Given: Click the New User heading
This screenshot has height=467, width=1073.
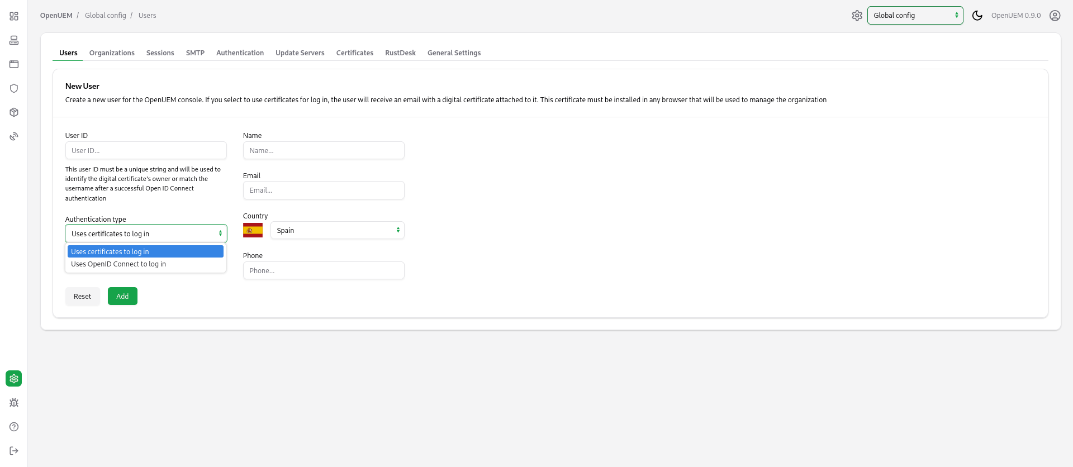Looking at the screenshot, I should [x=82, y=86].
